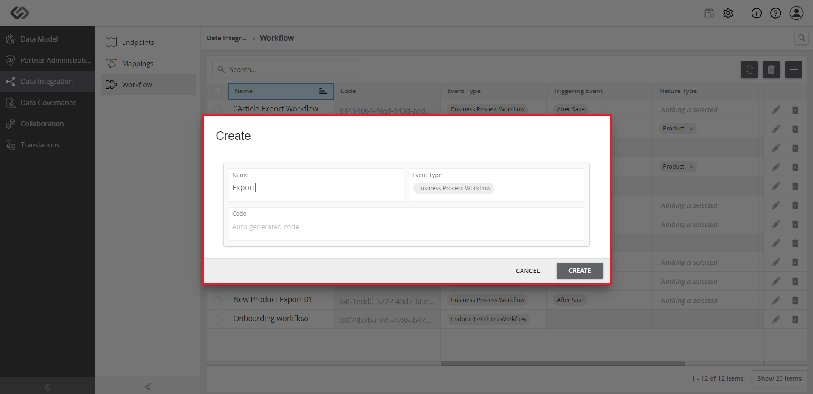
Task: Open Translations section
Action: click(47, 145)
